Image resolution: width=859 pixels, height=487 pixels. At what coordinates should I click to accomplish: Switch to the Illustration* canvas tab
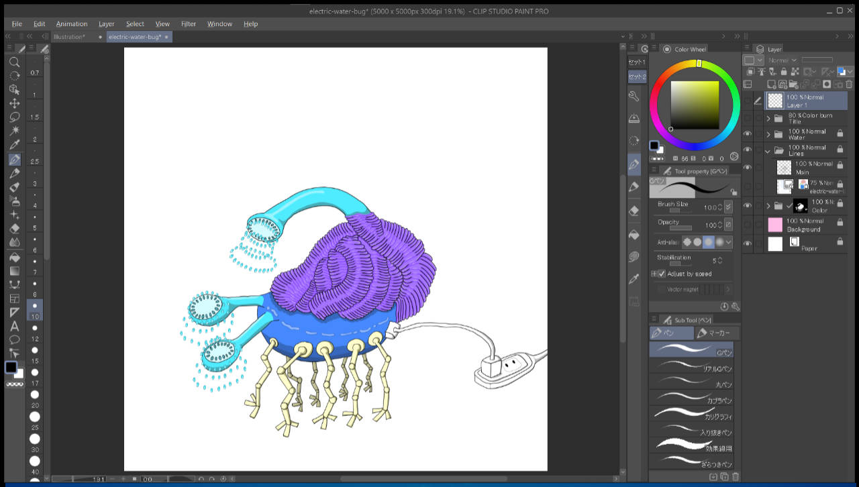point(69,37)
